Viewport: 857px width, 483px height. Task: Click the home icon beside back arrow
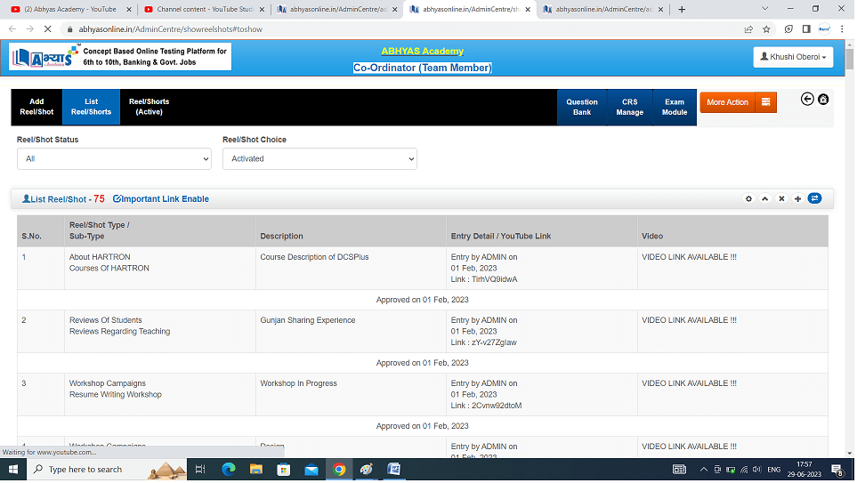(x=823, y=100)
